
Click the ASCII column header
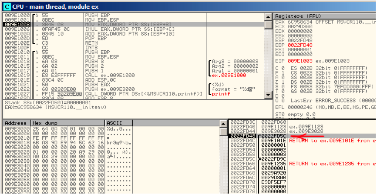[x=119, y=123]
